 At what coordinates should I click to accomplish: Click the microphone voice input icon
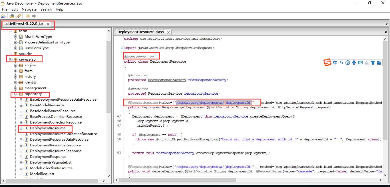(354, 63)
